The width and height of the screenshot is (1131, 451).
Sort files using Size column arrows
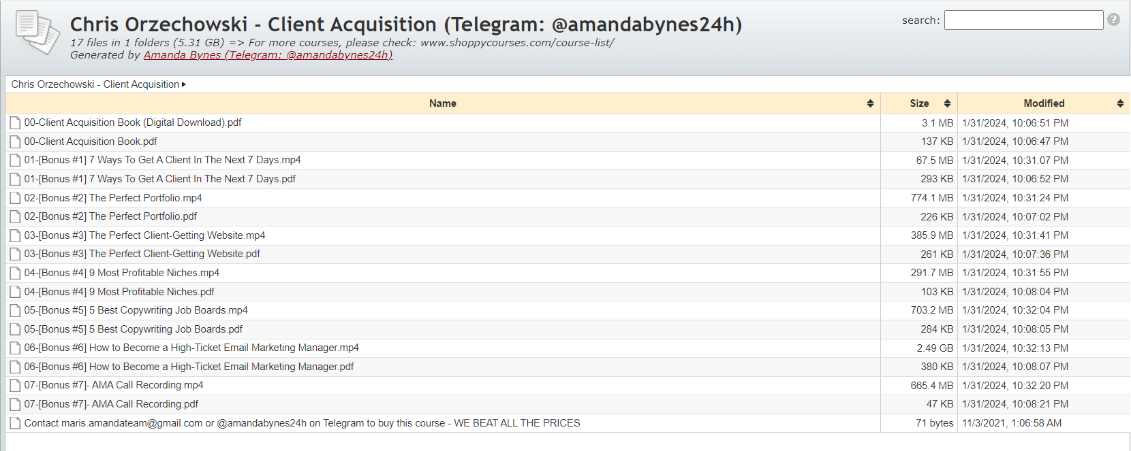[x=947, y=103]
